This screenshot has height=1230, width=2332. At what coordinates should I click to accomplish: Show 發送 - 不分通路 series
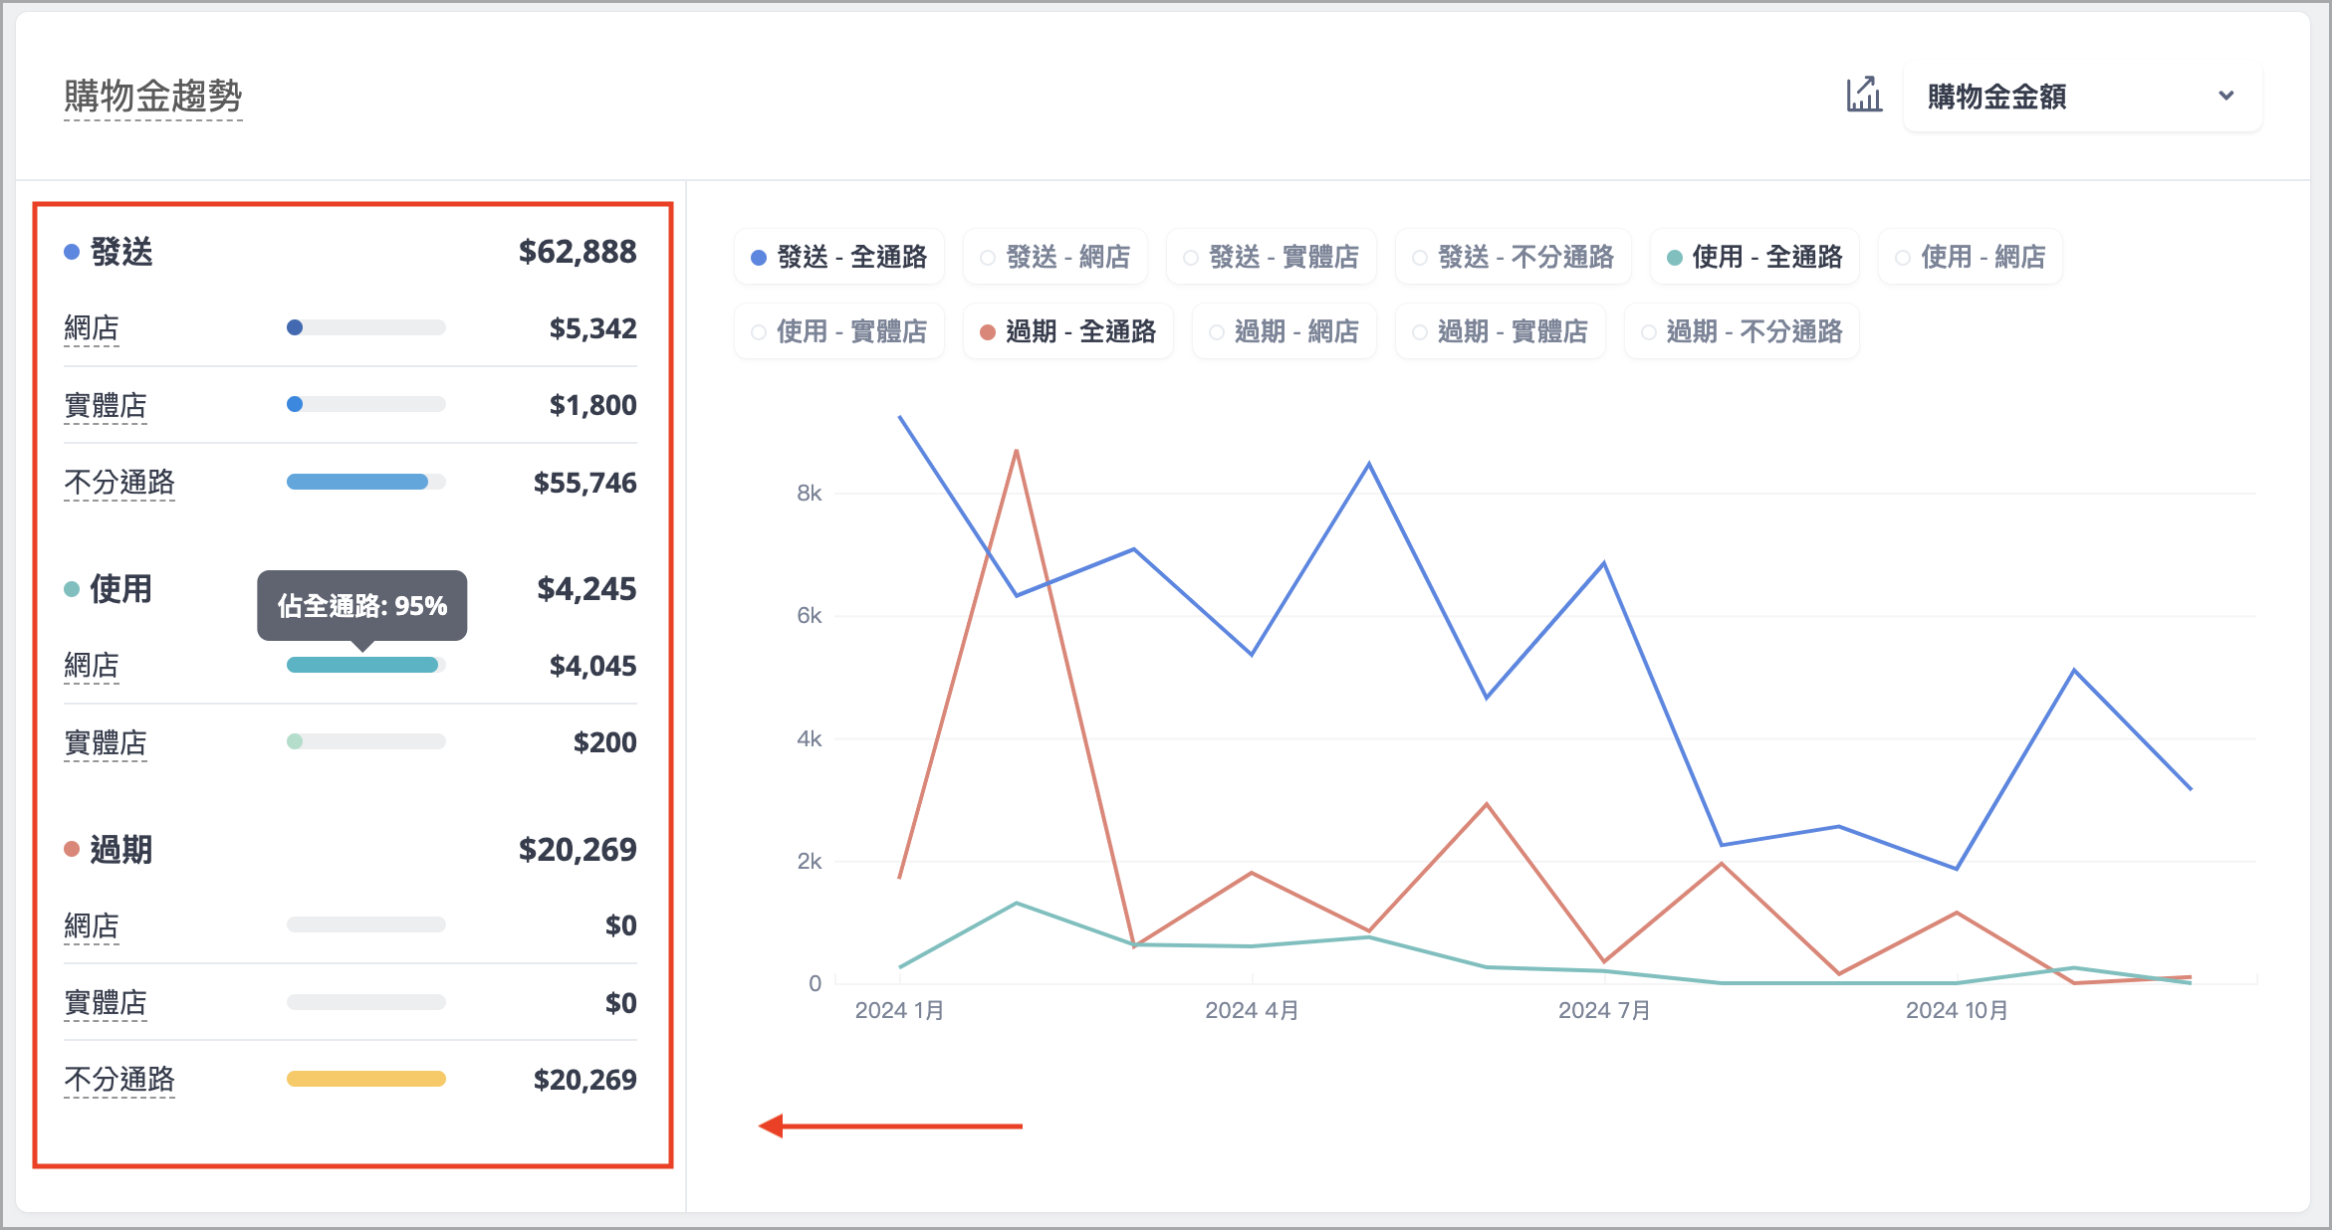click(x=1514, y=257)
